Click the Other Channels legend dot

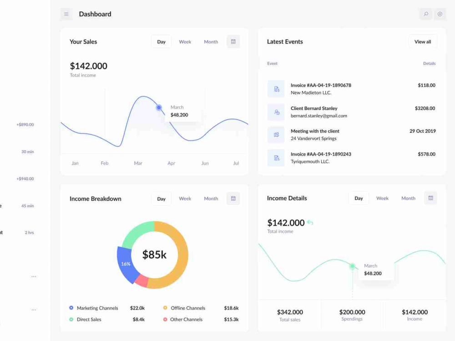(165, 319)
